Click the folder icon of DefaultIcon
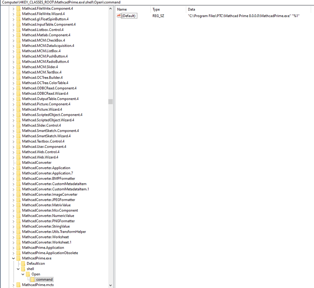Image resolution: width=314 pixels, height=288 pixels. [x=23, y=263]
